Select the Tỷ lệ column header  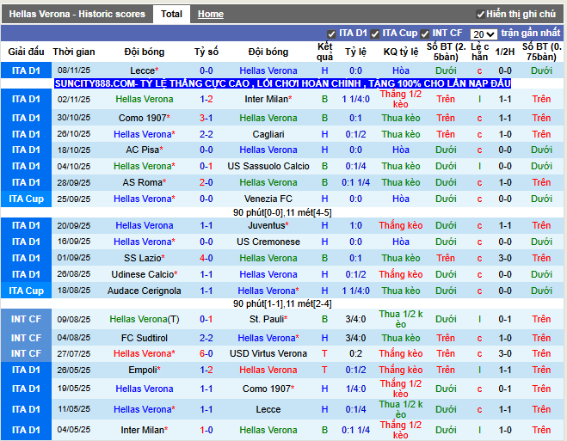point(355,52)
